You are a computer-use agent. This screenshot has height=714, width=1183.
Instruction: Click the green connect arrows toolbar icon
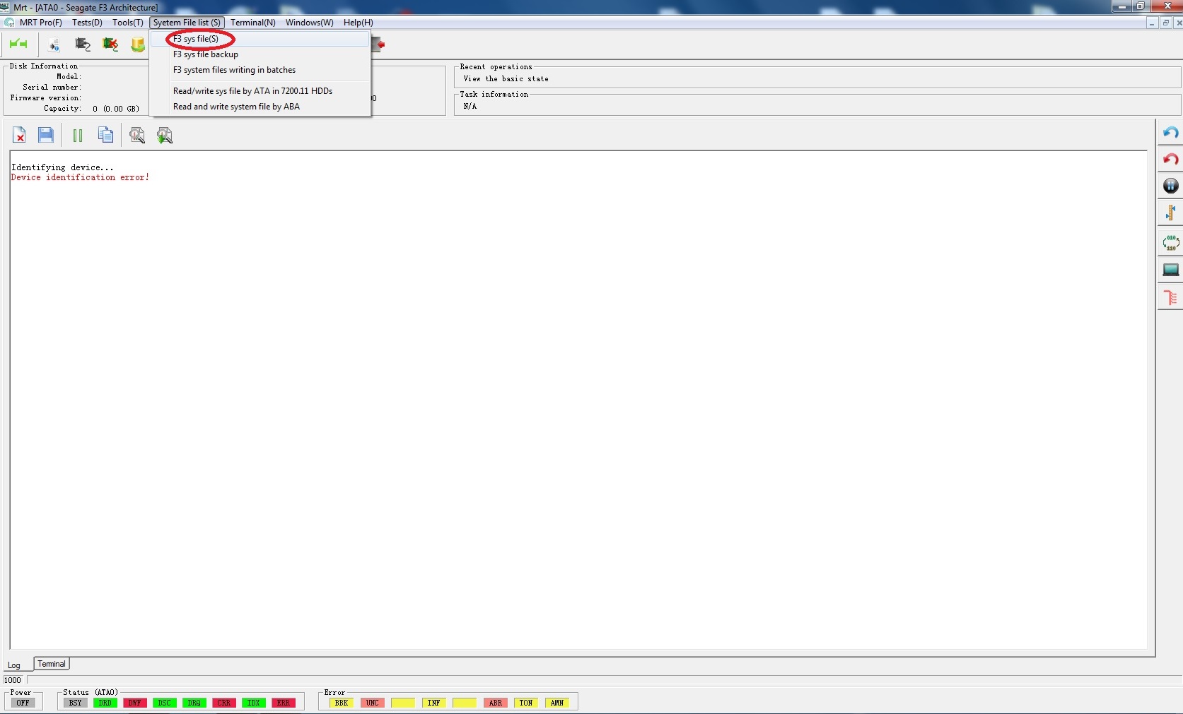[x=18, y=44]
